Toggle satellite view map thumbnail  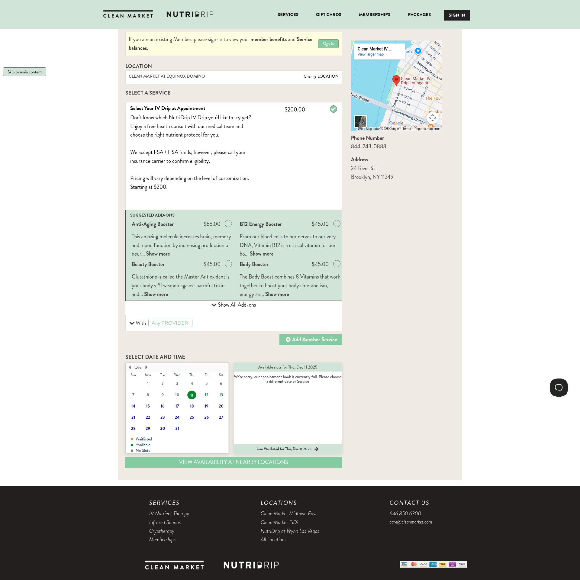(360, 121)
